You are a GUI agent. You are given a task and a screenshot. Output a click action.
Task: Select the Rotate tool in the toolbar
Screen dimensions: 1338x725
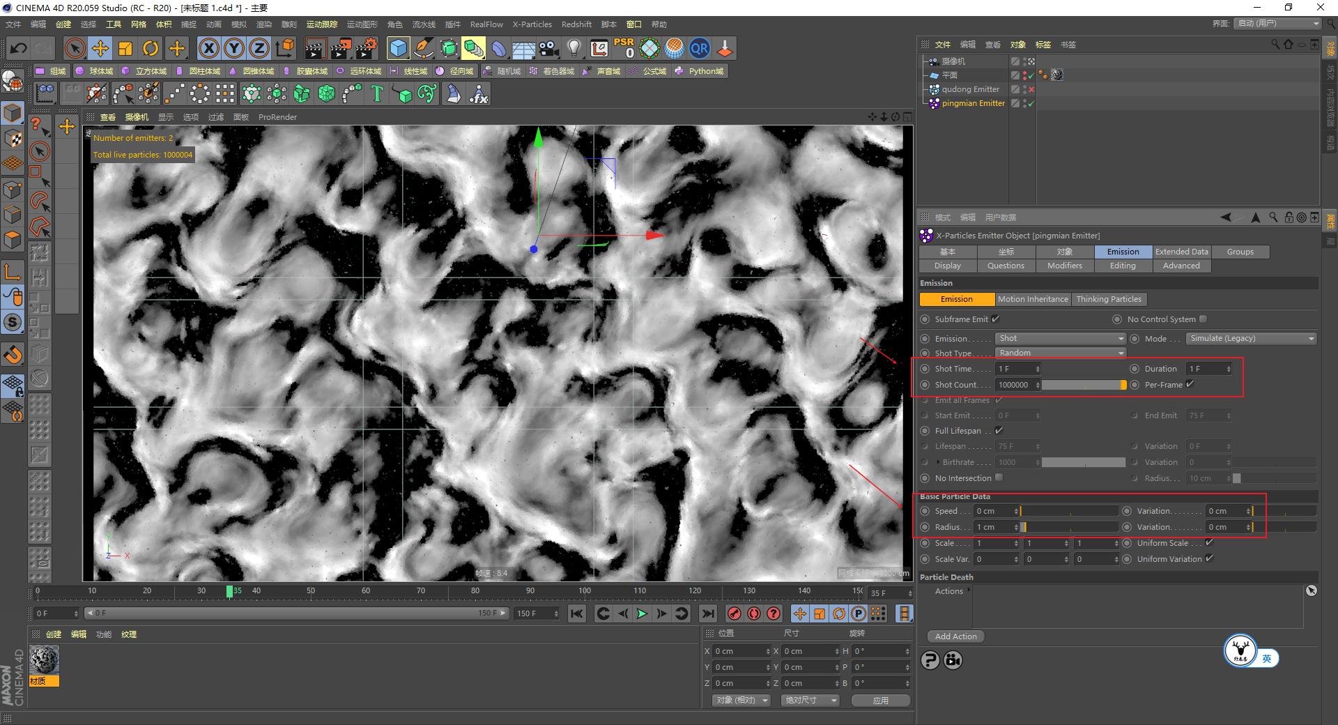coord(151,48)
